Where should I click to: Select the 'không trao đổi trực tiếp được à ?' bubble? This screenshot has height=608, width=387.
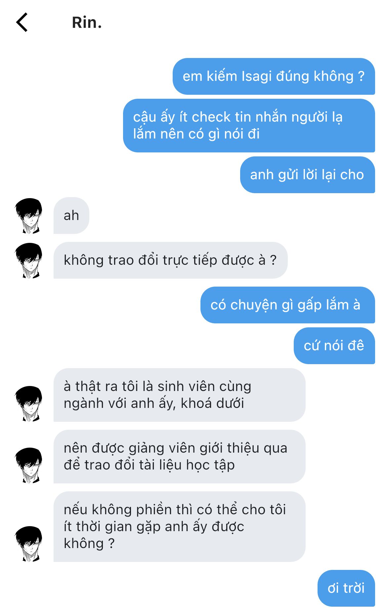[x=170, y=260]
